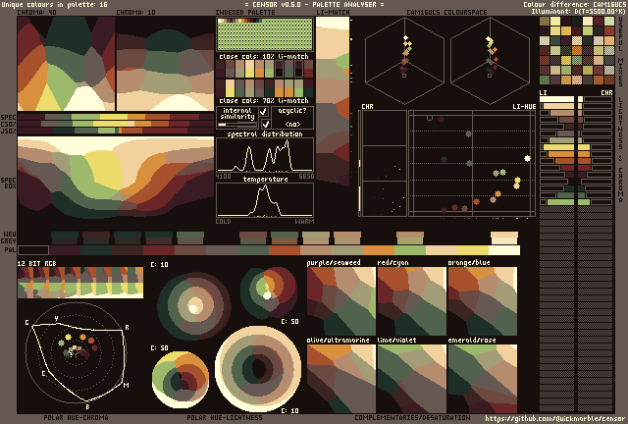The height and width of the screenshot is (424, 628).
Task: Click the 'JS0%' row label
Action: click(9, 132)
